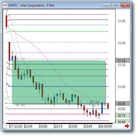This screenshot has width=137, height=136.
Task: Click the chart application icon in title bar
Action: [5, 5]
